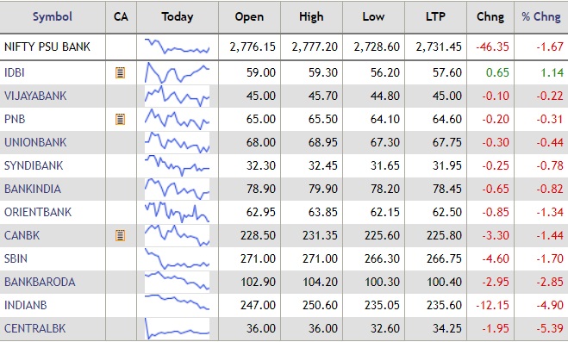Image resolution: width=568 pixels, height=342 pixels.
Task: Open the SYNDIBANK symbol link
Action: click(34, 165)
